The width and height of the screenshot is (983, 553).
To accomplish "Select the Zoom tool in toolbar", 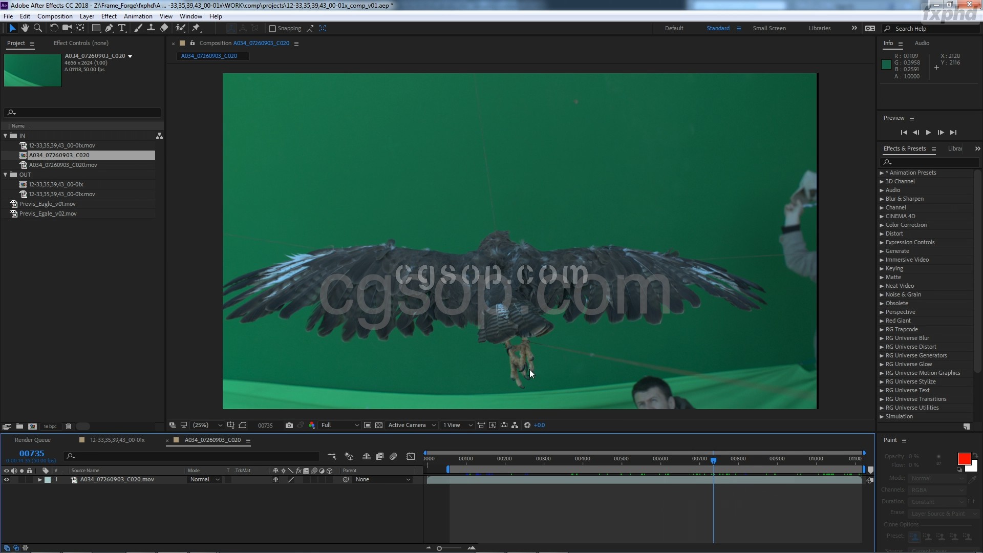I will (37, 28).
